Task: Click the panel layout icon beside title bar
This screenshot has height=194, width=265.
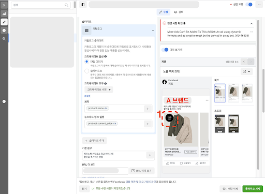Action: point(83,5)
